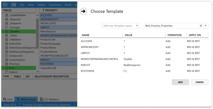Click the table icon next to Directory
The width and height of the screenshot is (213, 109).
click(7, 64)
